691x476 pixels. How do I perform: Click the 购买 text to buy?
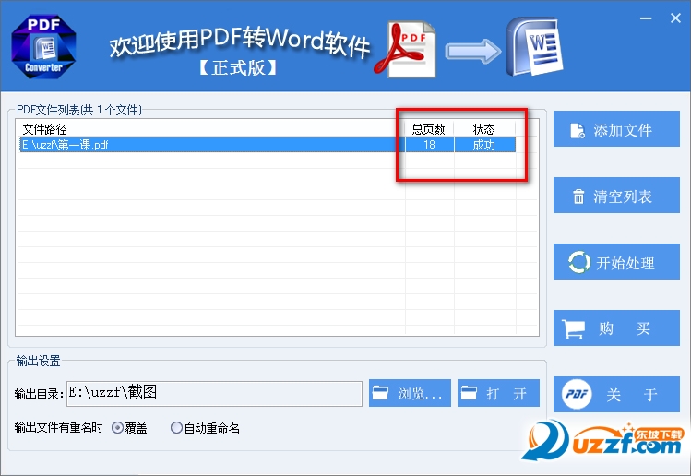[x=625, y=328]
